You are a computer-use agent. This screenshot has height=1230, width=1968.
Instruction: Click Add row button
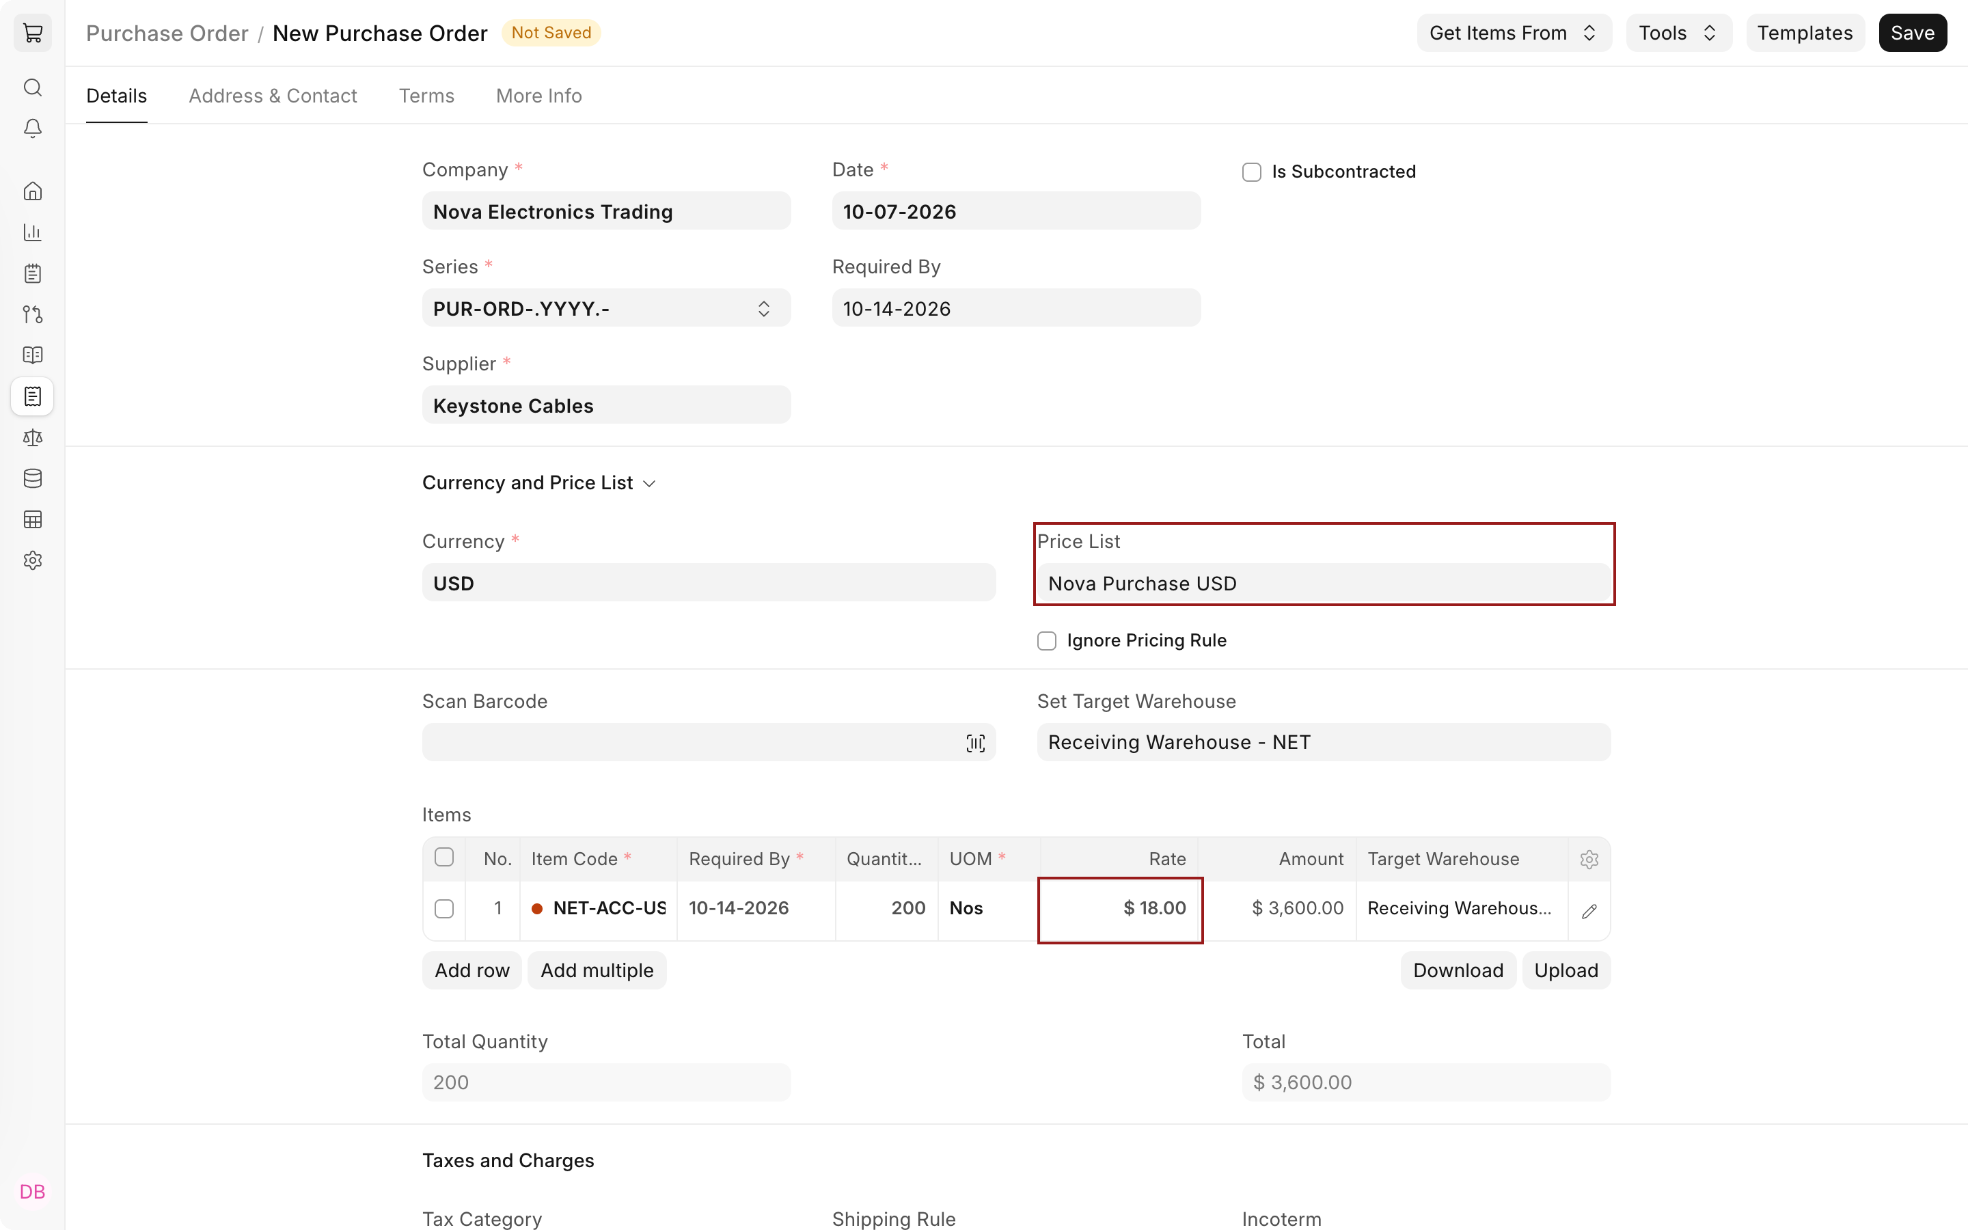(x=471, y=970)
